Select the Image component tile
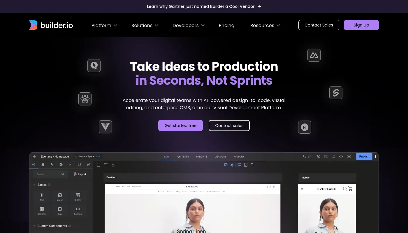 [x=60, y=197]
